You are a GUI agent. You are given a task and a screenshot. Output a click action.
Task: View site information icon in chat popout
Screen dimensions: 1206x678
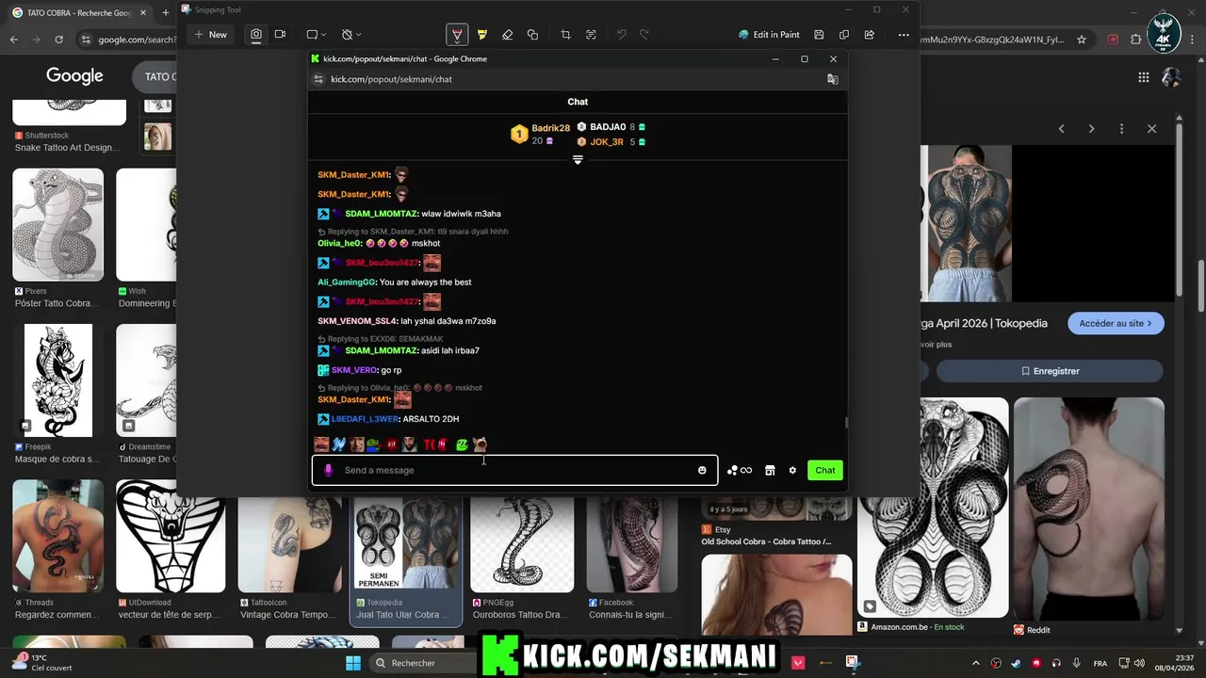click(318, 79)
